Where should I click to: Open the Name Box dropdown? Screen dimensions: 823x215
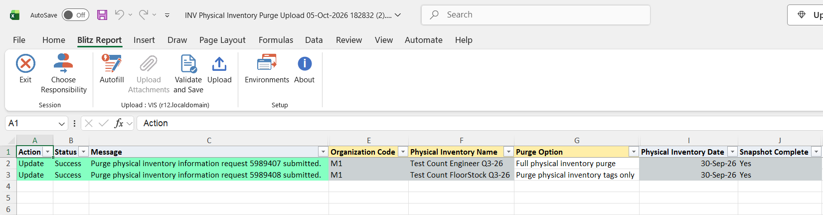pos(62,124)
